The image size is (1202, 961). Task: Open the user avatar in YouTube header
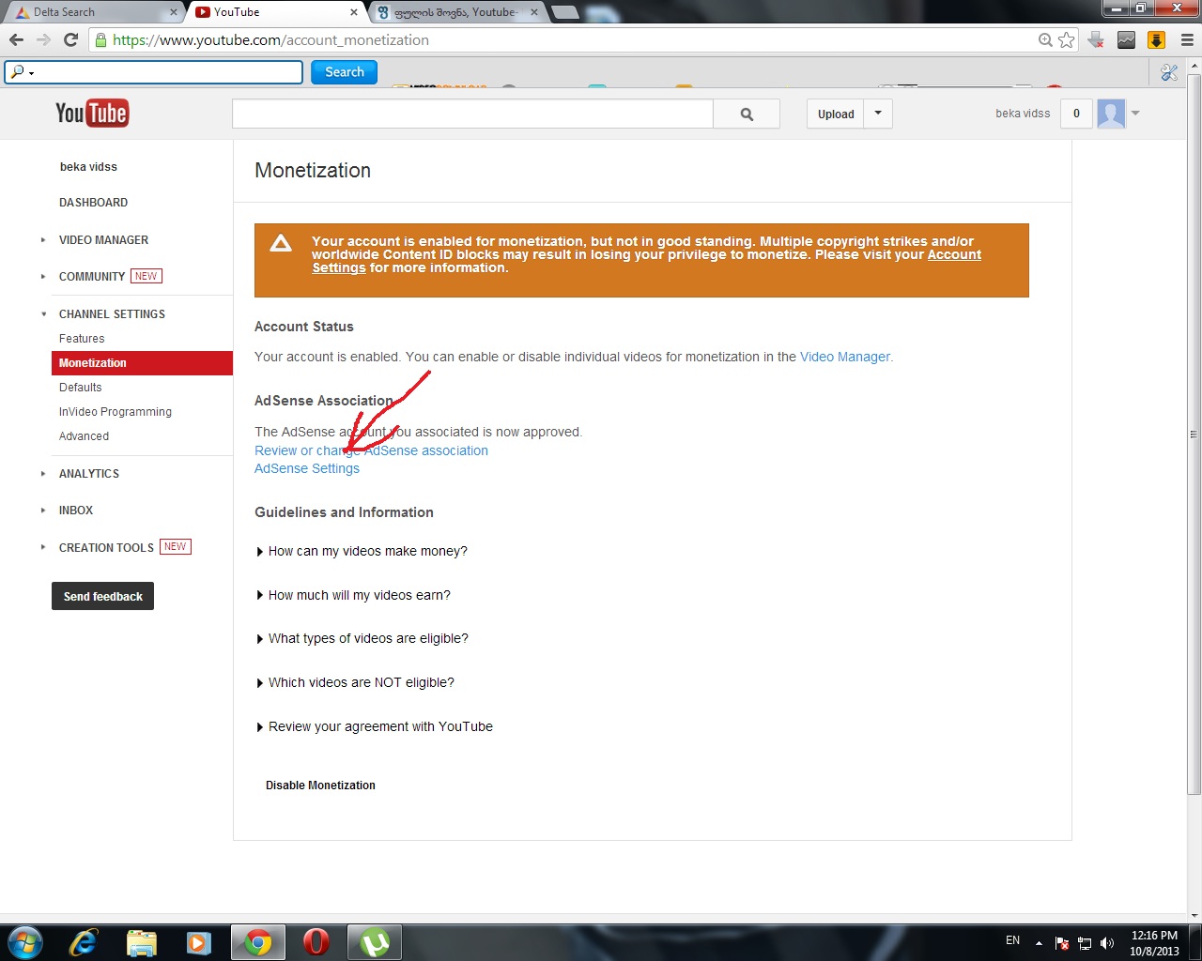coord(1111,114)
